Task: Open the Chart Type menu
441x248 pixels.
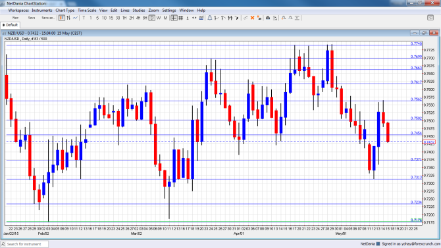Action: tap(65, 11)
